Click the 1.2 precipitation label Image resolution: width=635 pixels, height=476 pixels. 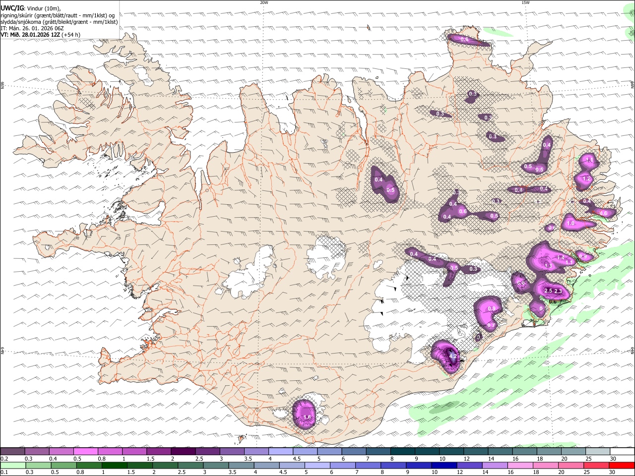(x=586, y=178)
